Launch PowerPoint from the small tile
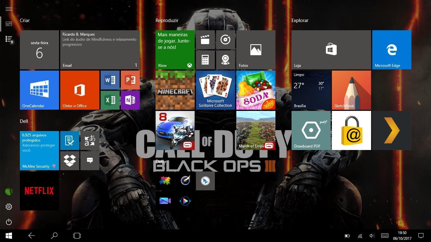 tap(130, 80)
